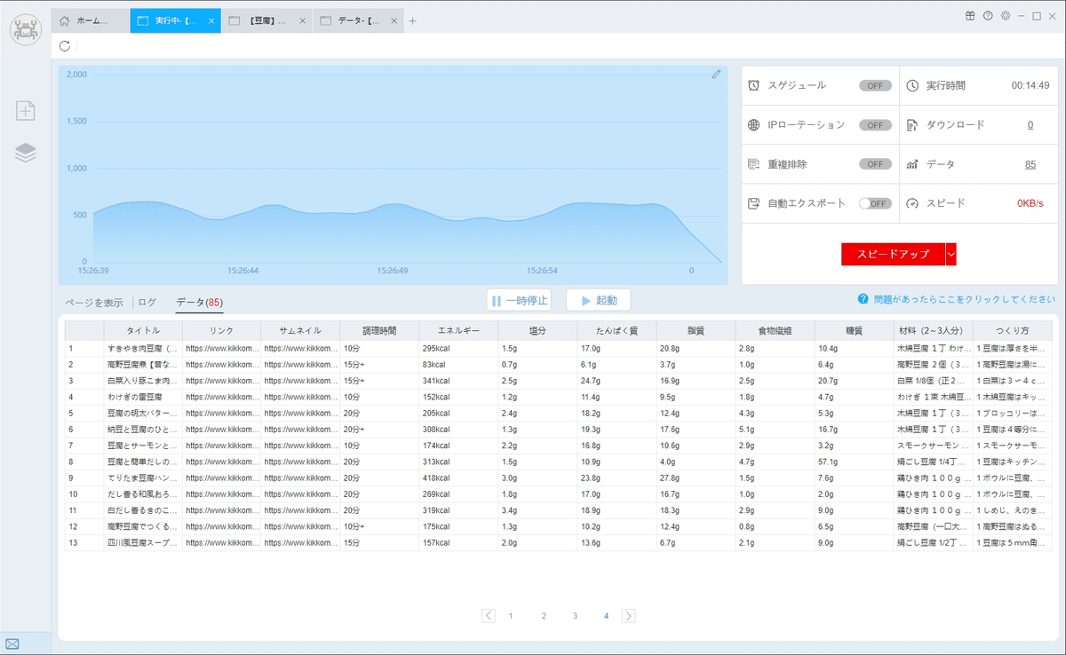
Task: Click the chart icon beside データ
Action: click(x=911, y=164)
